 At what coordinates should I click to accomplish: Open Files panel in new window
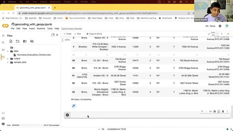click(x=53, y=35)
